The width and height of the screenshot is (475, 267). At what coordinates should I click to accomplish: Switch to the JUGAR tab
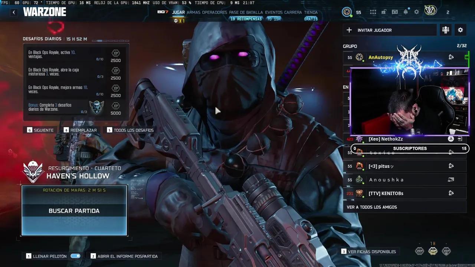pos(178,12)
